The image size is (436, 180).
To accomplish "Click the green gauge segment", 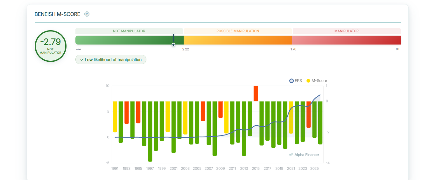I will pos(130,40).
